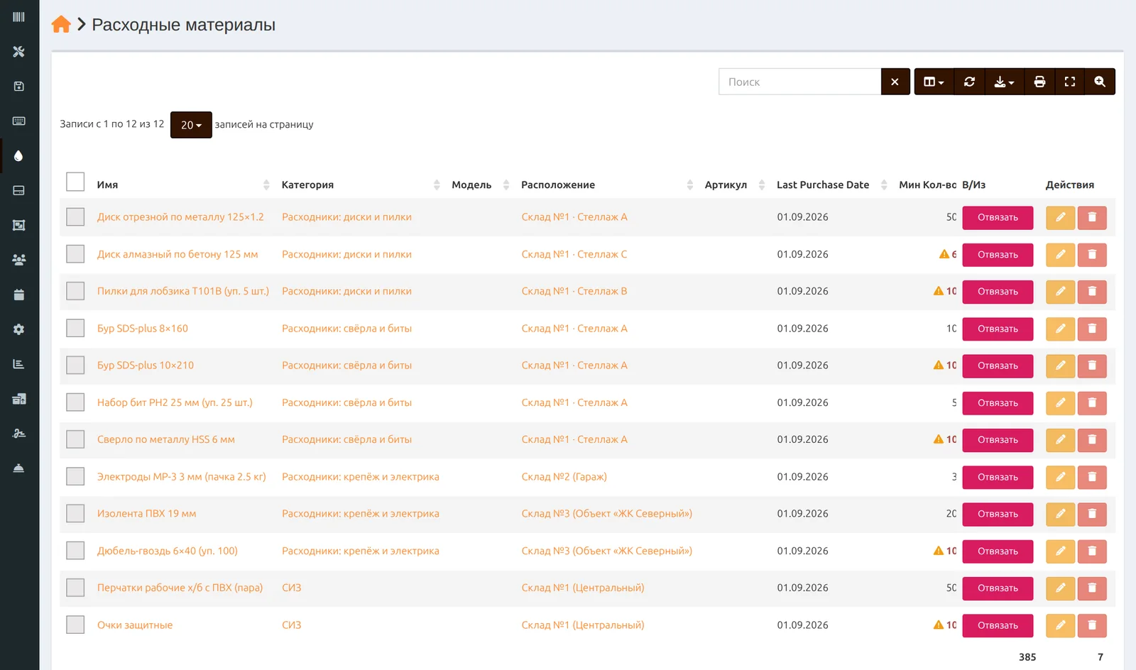Open the columns visibility dropdown
The width and height of the screenshot is (1136, 670).
934,82
